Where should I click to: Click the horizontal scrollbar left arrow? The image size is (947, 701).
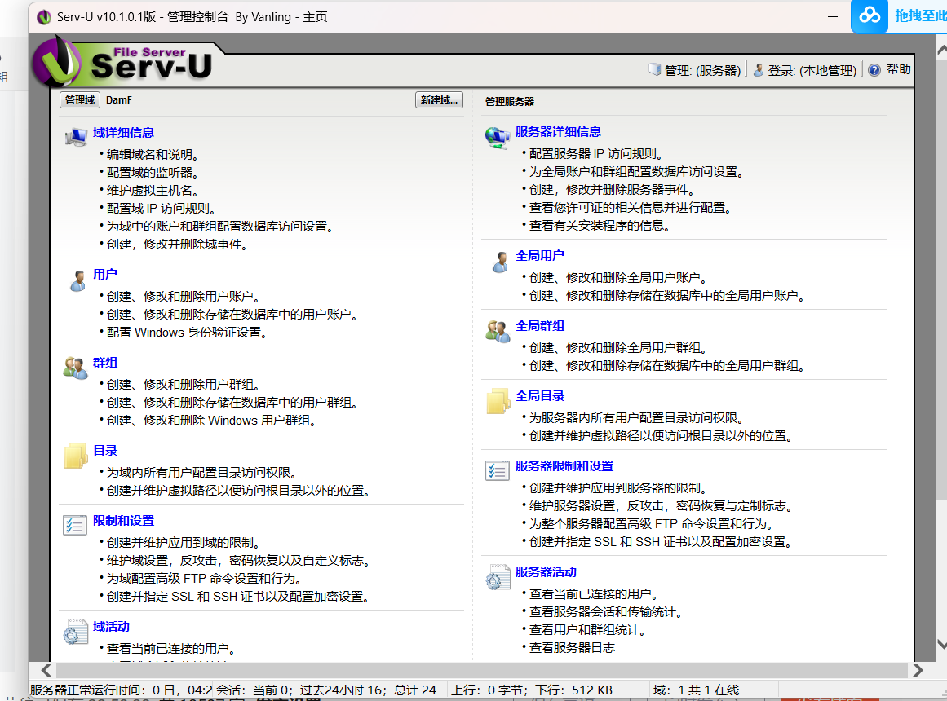pyautogui.click(x=46, y=670)
